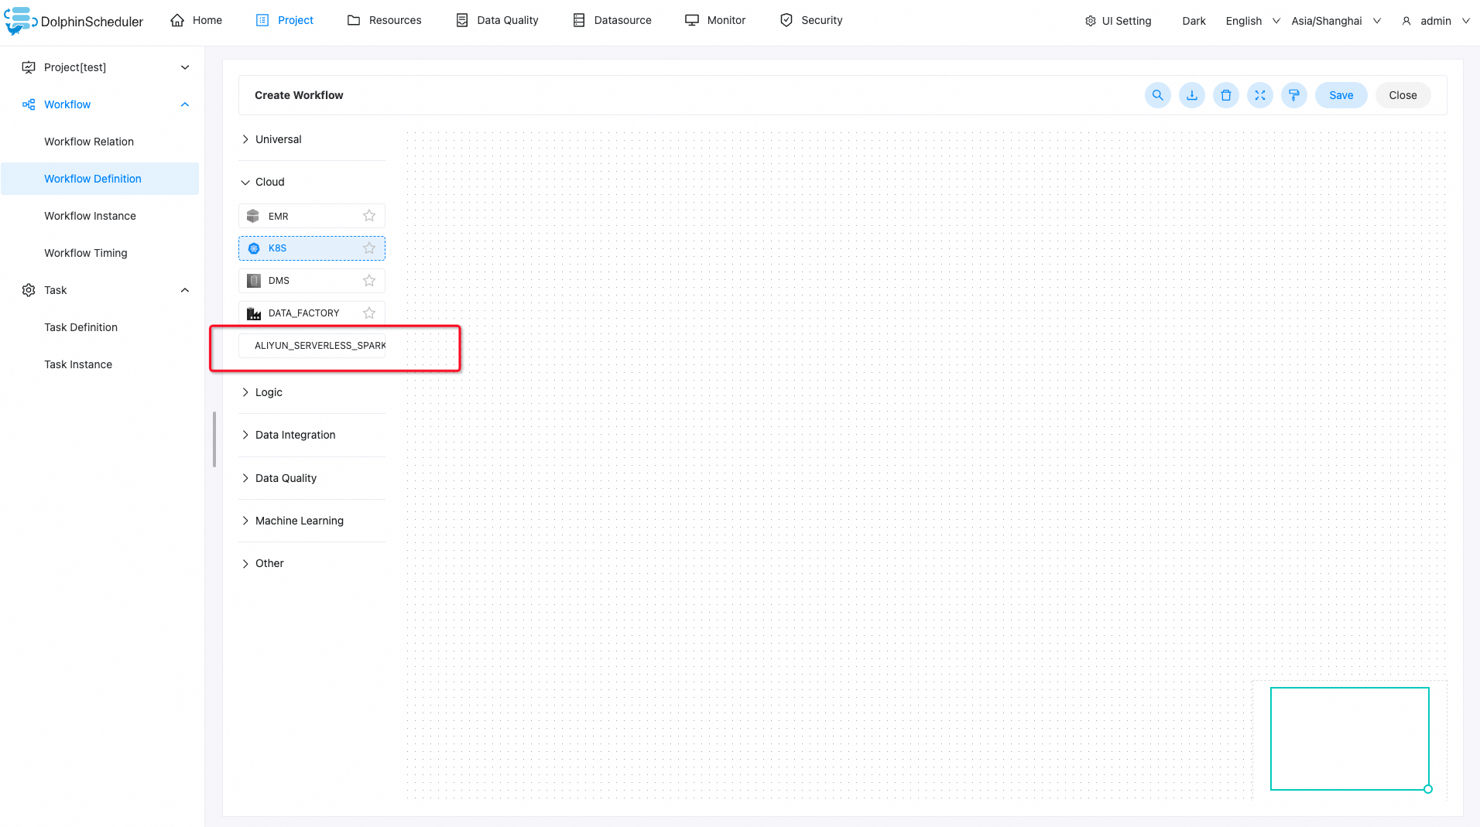Viewport: 1480px width, 827px height.
Task: Select the EMR task node icon
Action: point(253,216)
